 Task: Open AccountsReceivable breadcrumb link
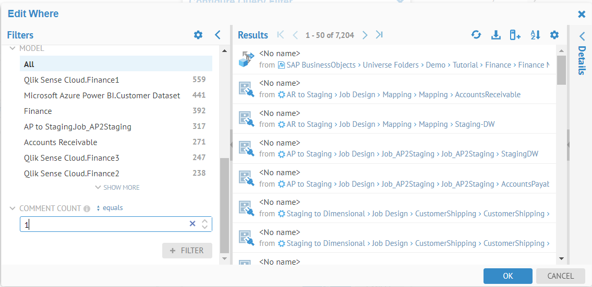487,95
